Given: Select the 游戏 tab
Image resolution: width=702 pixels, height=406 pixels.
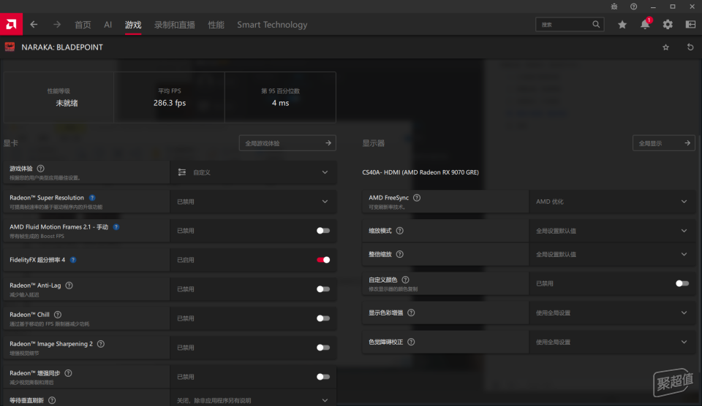Looking at the screenshot, I should (x=133, y=25).
